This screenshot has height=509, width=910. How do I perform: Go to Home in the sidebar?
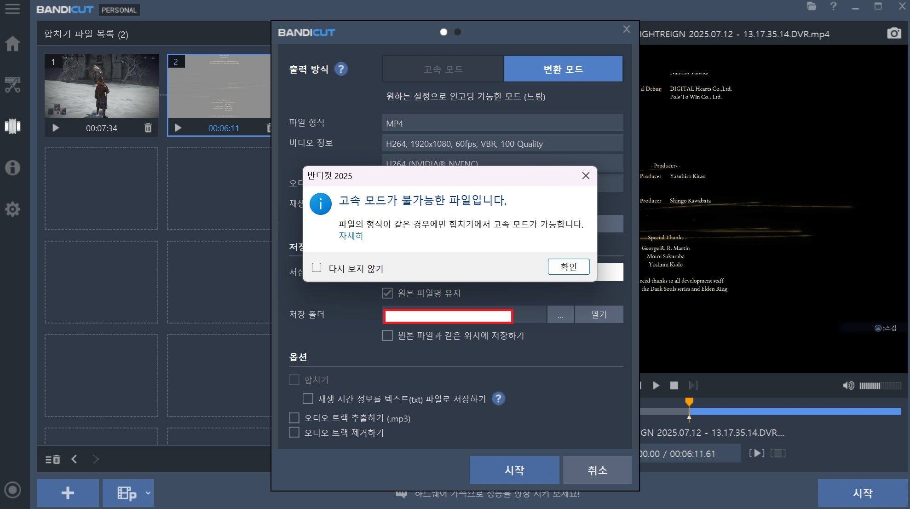(x=12, y=43)
